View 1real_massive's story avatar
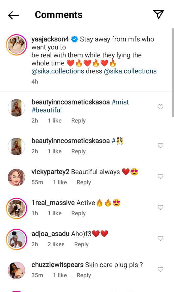 (17, 208)
